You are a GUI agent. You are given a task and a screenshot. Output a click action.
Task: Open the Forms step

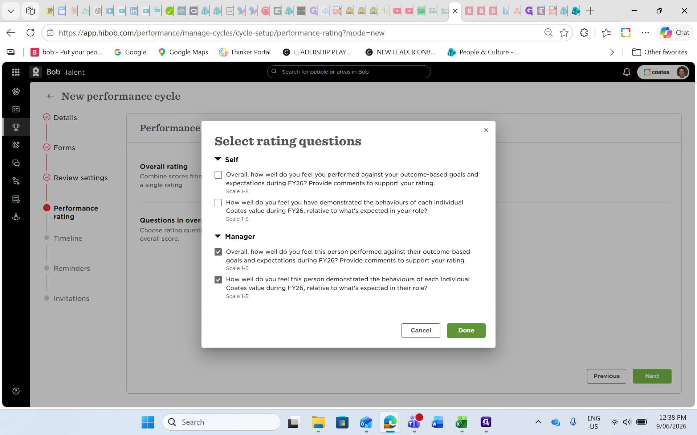(x=64, y=148)
